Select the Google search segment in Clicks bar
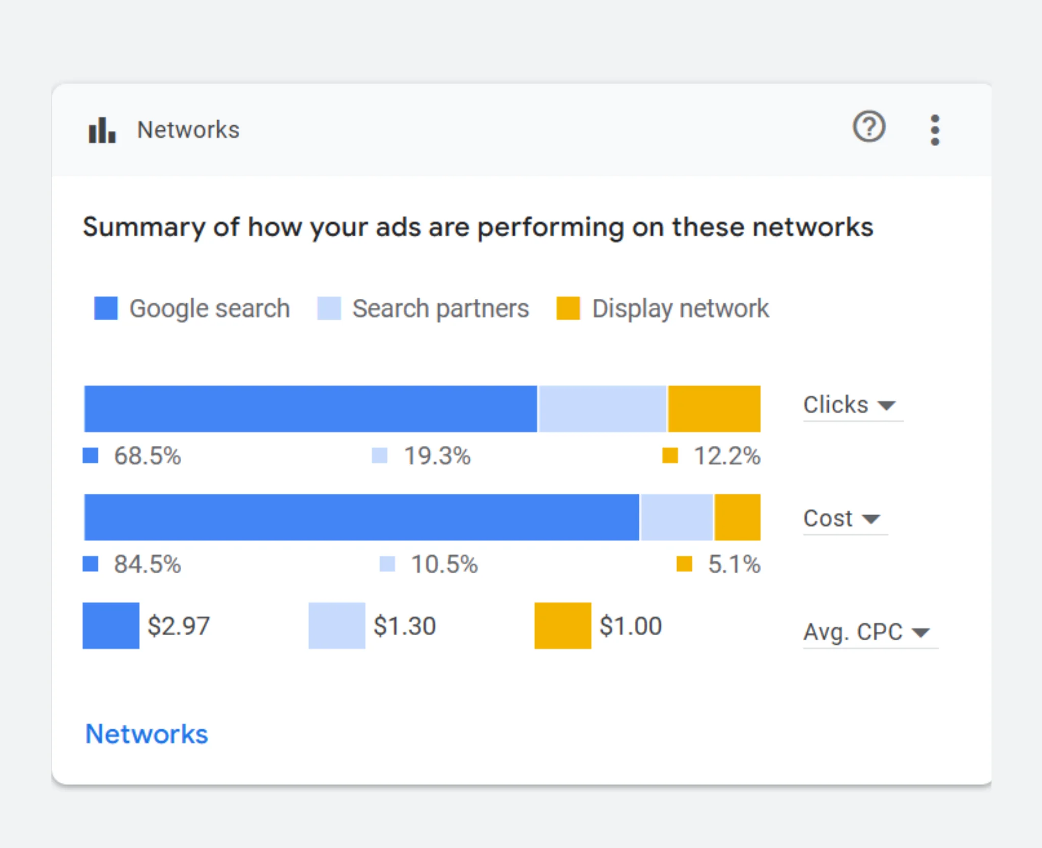The height and width of the screenshot is (848, 1042). coord(311,409)
